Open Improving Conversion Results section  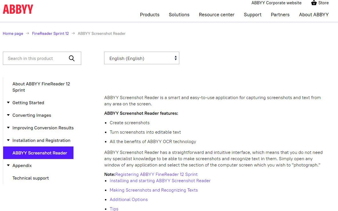point(43,128)
